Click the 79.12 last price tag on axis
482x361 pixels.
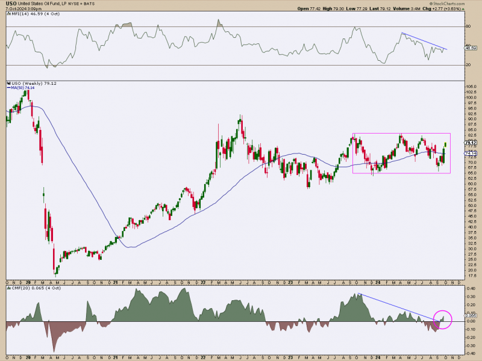pos(471,143)
